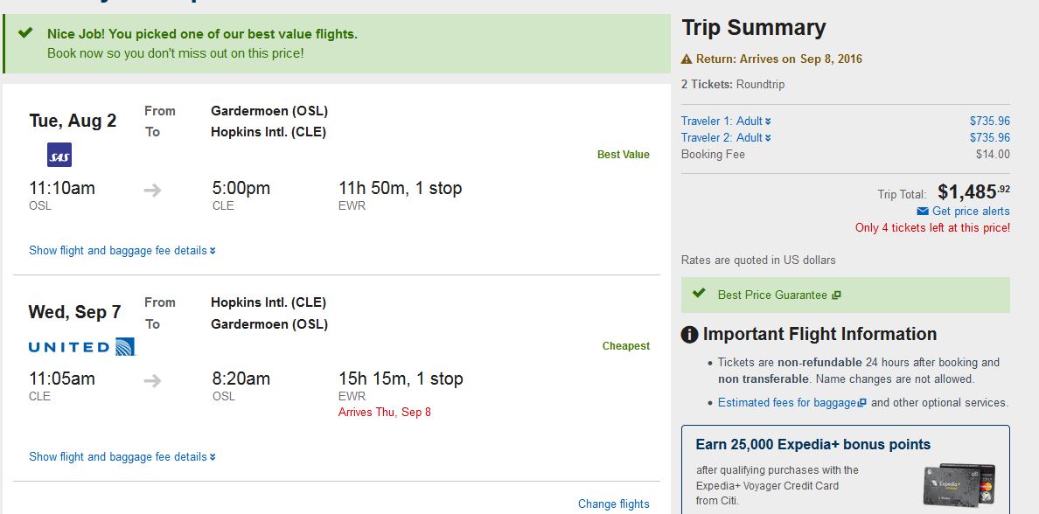Expand Traveler 1: Adult price details
This screenshot has height=514, width=1039.
tap(726, 122)
